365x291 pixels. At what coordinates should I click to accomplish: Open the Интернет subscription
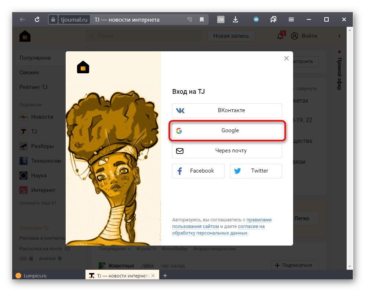coord(43,190)
